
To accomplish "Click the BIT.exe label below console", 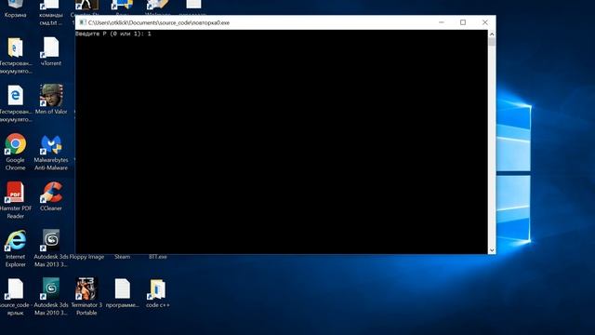I will [158, 257].
